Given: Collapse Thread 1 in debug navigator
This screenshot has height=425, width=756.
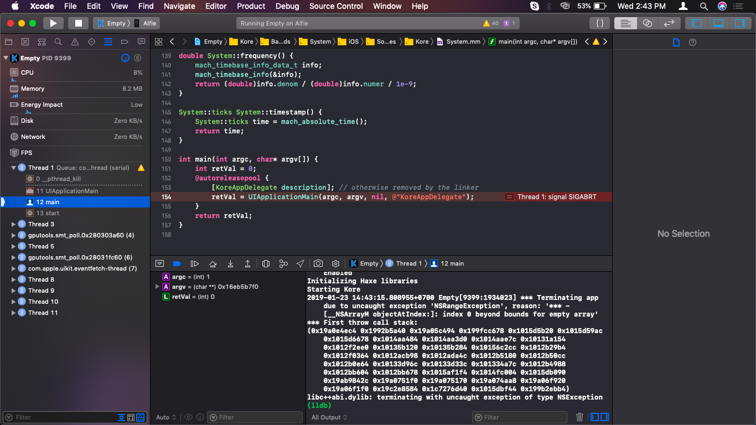Looking at the screenshot, I should (13, 167).
